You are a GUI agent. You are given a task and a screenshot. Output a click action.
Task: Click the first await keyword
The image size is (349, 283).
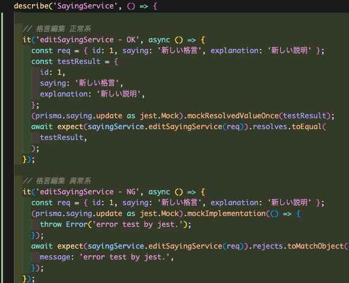42,127
